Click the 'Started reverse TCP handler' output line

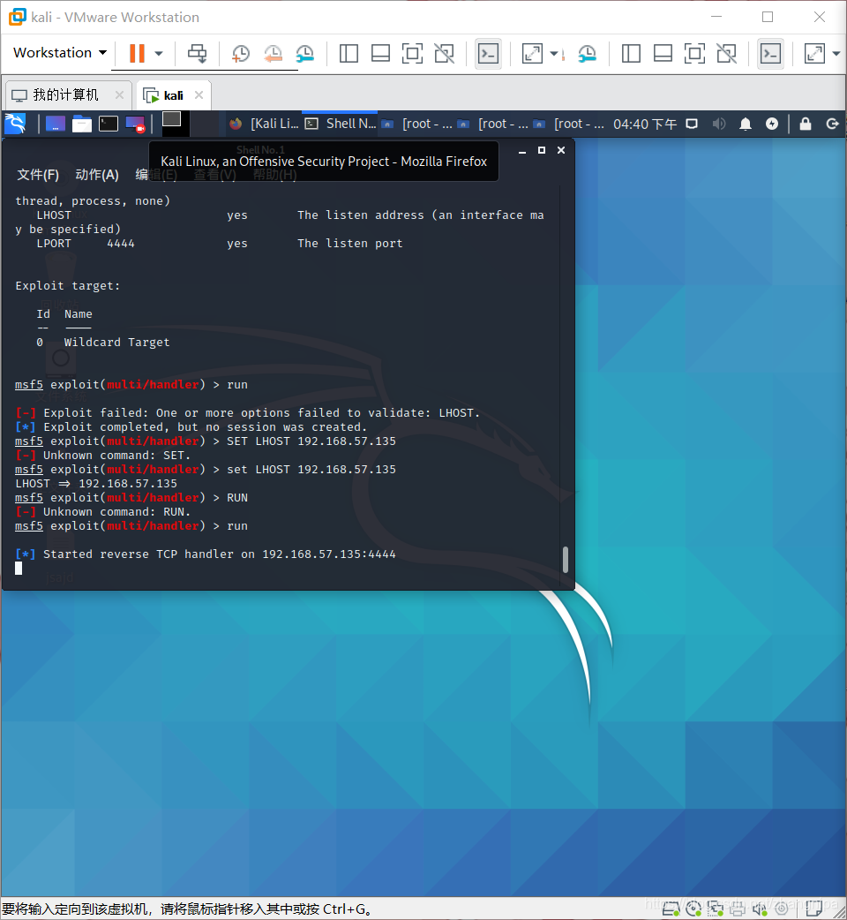(206, 554)
